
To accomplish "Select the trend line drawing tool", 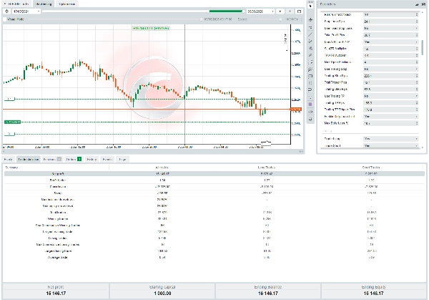I will (310, 34).
